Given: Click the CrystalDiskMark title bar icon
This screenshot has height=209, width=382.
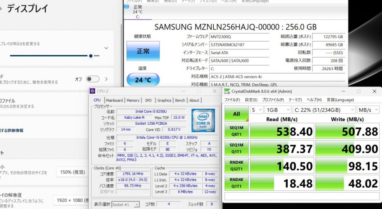Looking at the screenshot, I should (227, 91).
